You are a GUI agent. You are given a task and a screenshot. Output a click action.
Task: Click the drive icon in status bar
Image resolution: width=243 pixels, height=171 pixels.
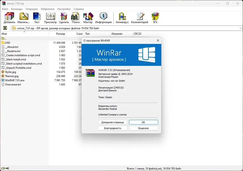click(x=3, y=168)
